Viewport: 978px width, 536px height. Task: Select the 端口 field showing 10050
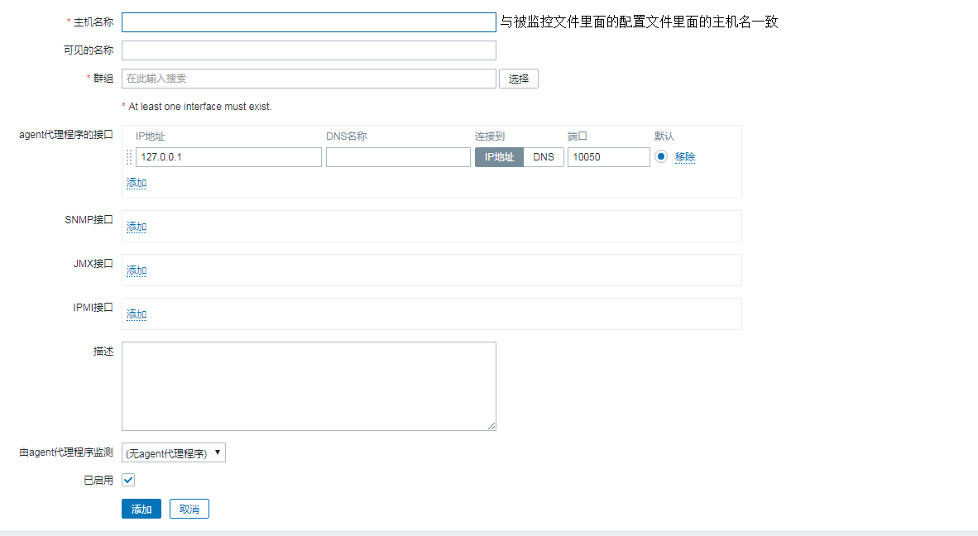coord(608,156)
